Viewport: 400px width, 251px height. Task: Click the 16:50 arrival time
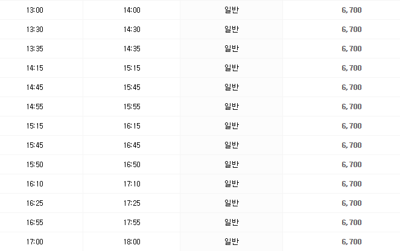tap(132, 165)
